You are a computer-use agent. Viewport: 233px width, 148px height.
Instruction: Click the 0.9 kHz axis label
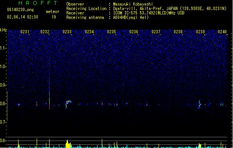click(x=3, y=85)
